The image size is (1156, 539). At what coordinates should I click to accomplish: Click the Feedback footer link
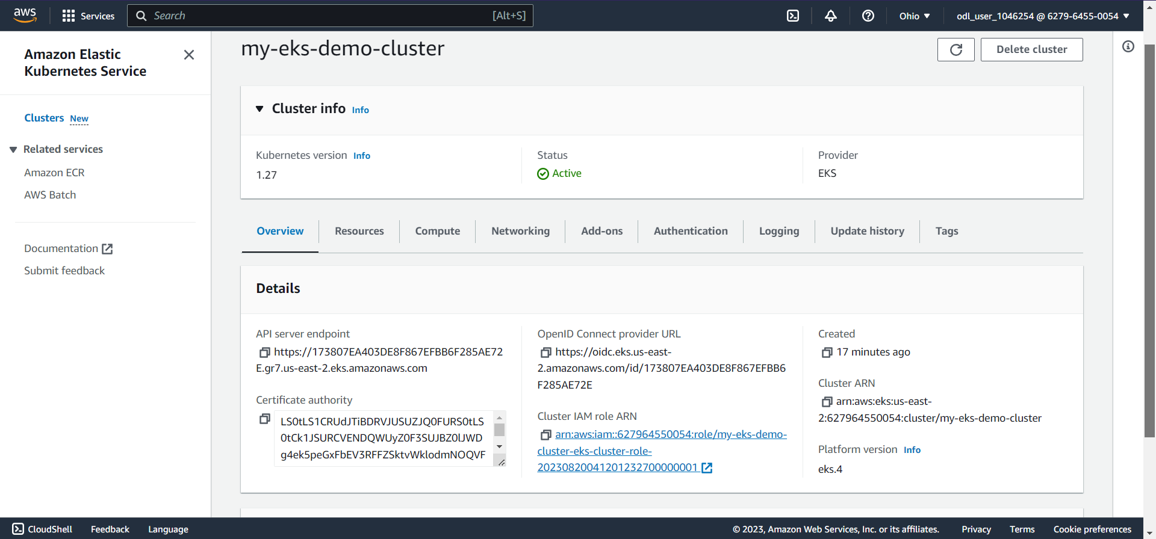pos(110,529)
